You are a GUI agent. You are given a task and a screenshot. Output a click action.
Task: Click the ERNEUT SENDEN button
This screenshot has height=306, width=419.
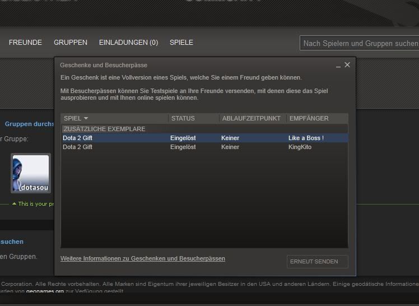point(318,262)
